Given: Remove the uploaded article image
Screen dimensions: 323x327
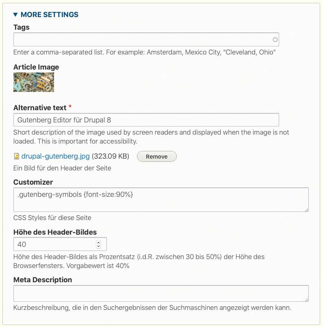Looking at the screenshot, I should [157, 157].
